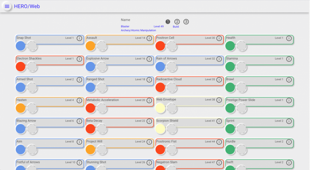Viewport: 310px width, 170px height.
Task: Open info icon for Beta Decay
Action: click(149, 121)
